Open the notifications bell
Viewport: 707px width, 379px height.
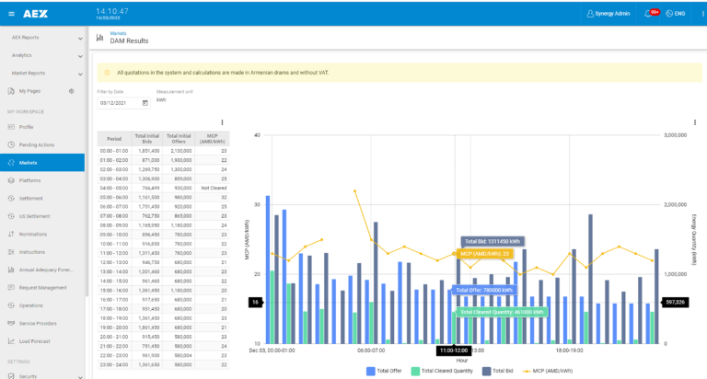point(648,14)
